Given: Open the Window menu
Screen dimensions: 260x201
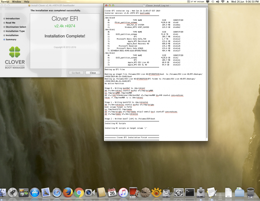Looking at the screenshot, I should tap(17, 2).
